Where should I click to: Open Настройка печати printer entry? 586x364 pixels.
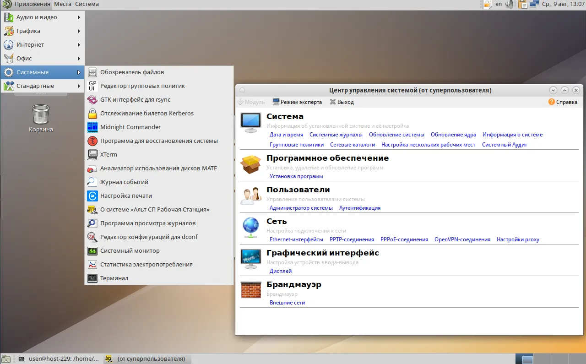click(x=125, y=196)
